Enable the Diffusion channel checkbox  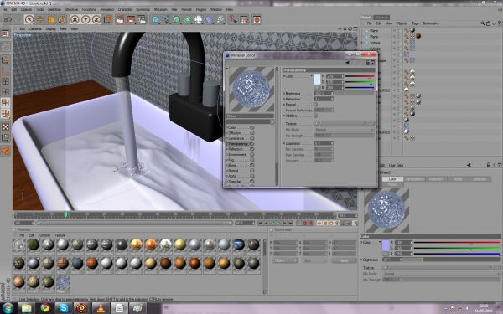252,133
